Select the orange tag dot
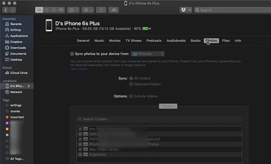 pyautogui.click(x=7, y=129)
